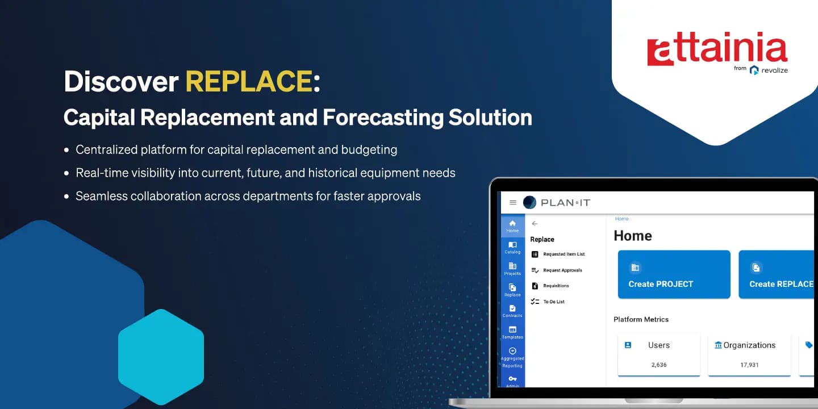
Task: Open Requisitions in Replace menu
Action: click(x=550, y=286)
